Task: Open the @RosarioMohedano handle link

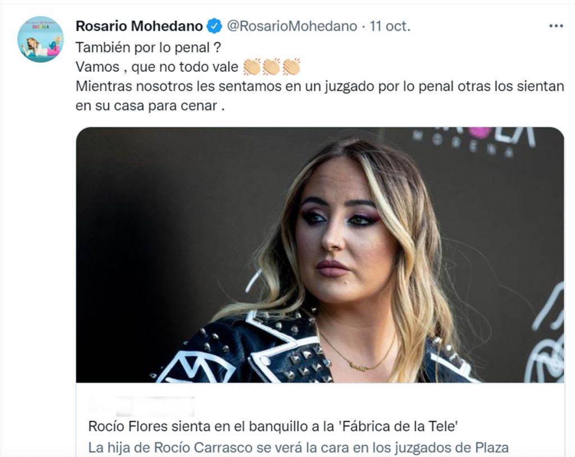Action: pos(292,26)
